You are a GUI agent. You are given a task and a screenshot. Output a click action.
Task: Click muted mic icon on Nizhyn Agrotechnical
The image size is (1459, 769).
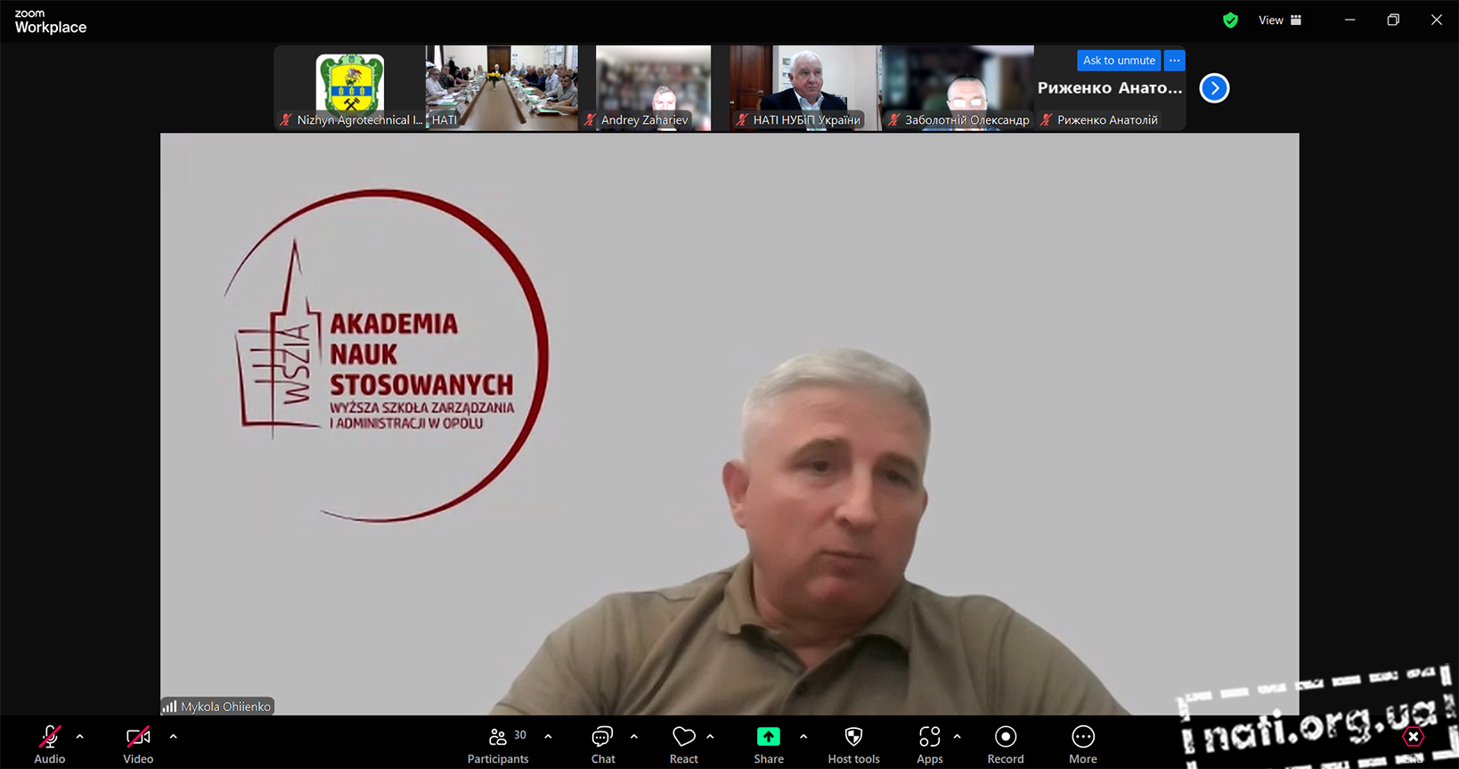coord(286,120)
